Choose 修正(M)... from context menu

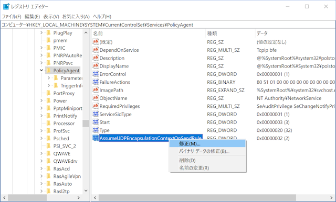click(207, 144)
